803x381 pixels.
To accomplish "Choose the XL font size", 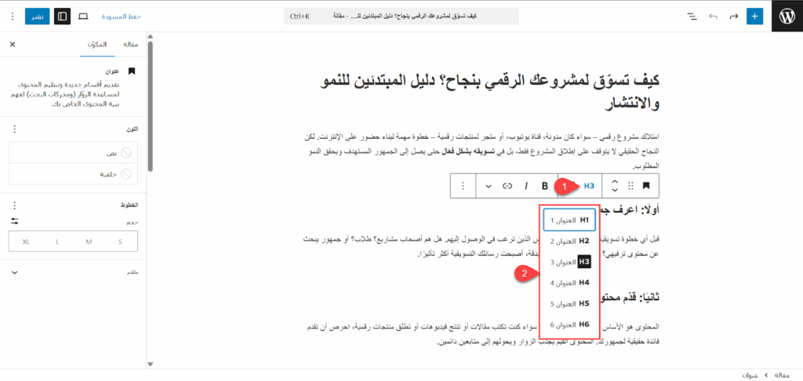I will (x=26, y=241).
